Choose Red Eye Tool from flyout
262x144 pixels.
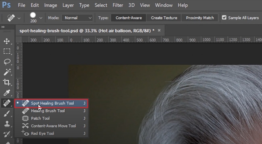click(51, 133)
